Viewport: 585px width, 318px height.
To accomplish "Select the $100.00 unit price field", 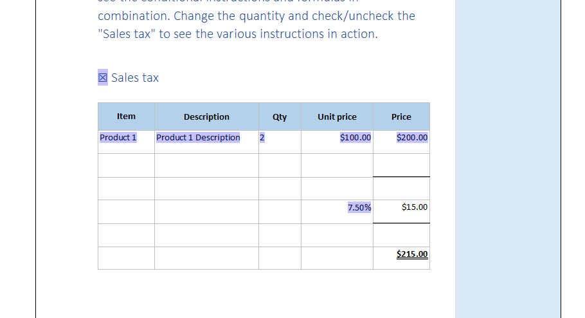I will [355, 138].
